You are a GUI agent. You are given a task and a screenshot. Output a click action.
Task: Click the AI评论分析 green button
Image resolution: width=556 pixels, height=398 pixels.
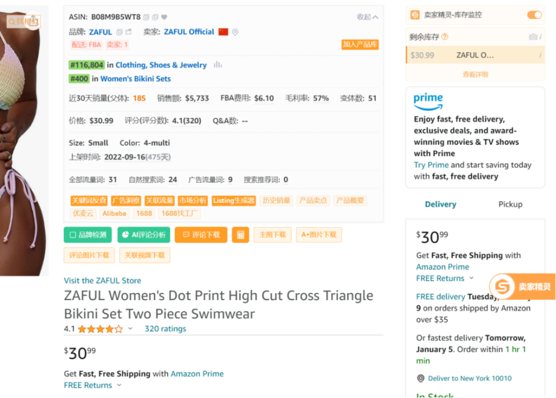point(144,235)
